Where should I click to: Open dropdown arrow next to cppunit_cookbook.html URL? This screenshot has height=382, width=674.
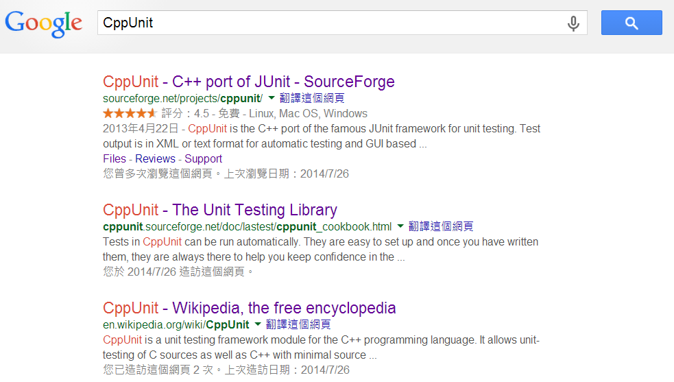point(400,226)
